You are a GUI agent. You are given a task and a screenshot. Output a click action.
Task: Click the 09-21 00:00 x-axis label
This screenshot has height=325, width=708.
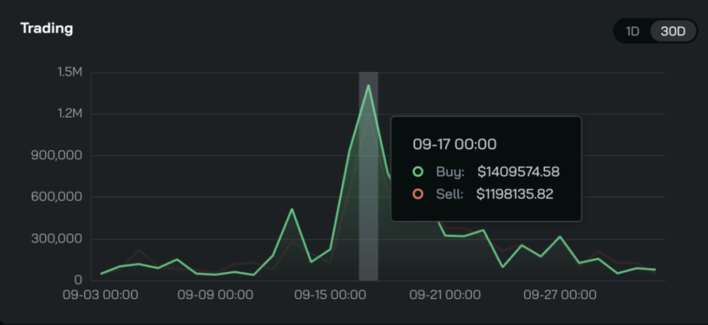coord(445,295)
